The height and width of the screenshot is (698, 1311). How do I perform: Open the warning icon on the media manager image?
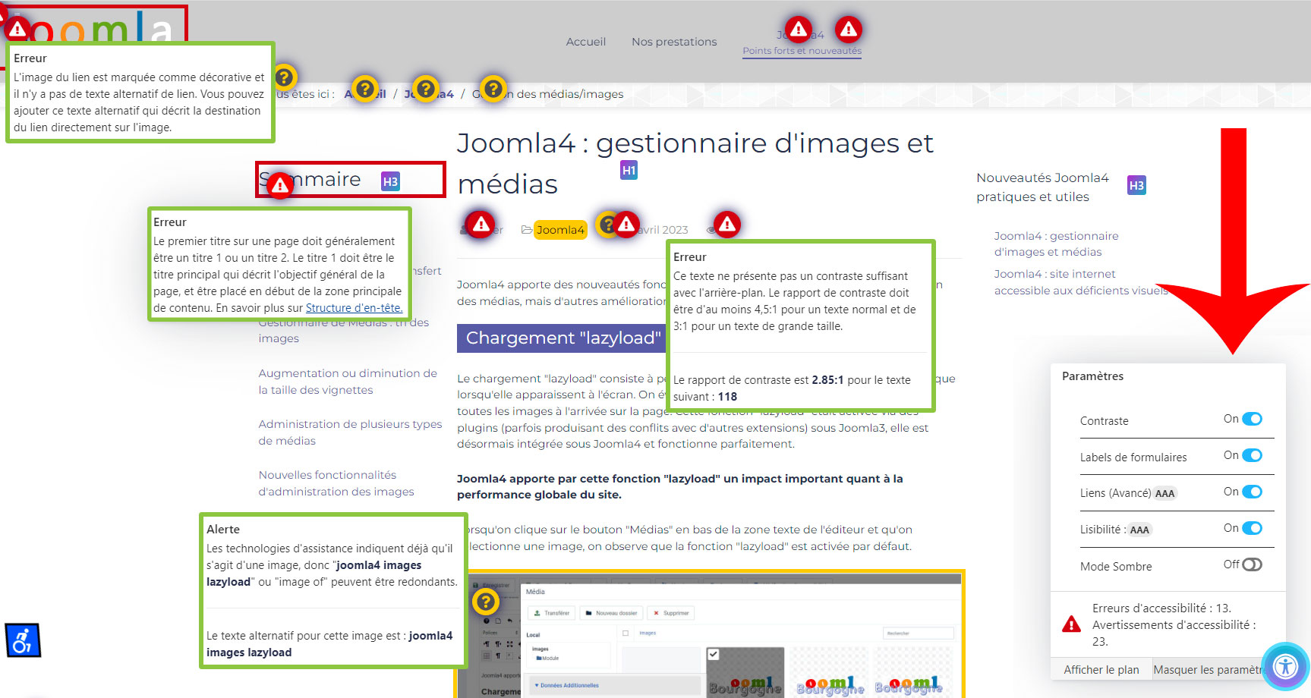click(486, 602)
